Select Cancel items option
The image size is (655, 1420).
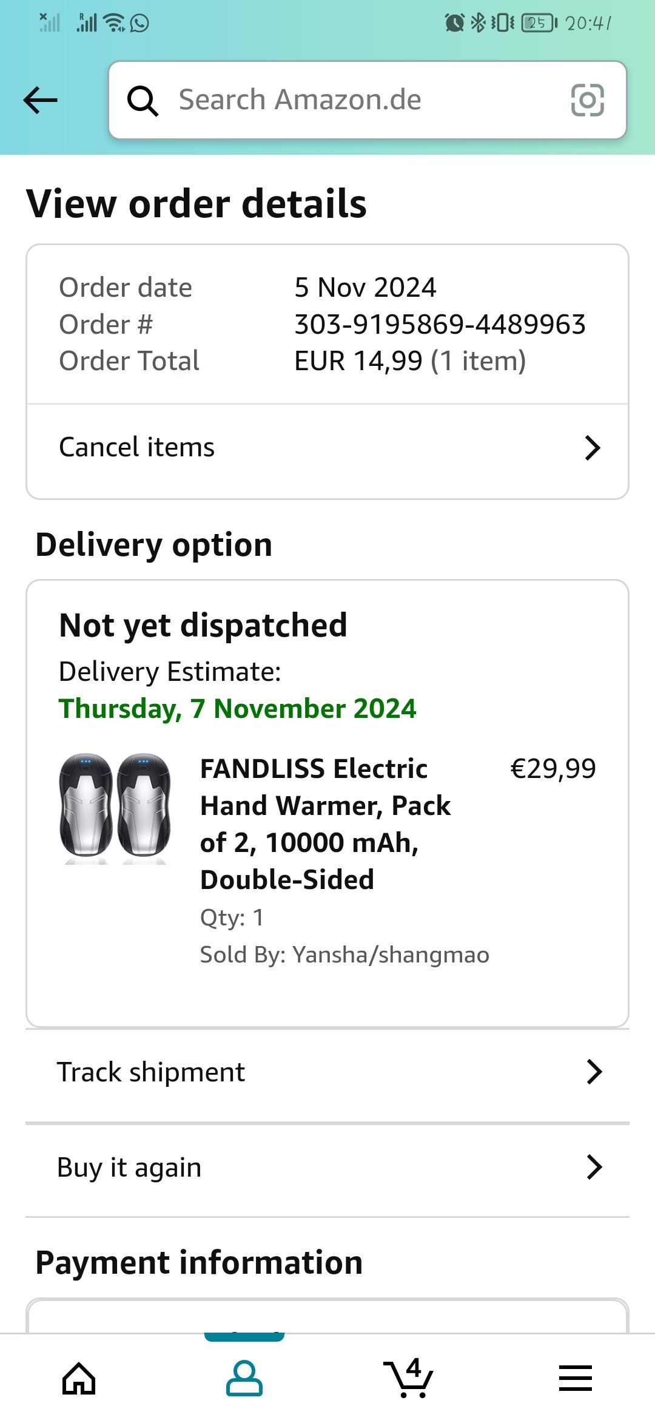(137, 448)
